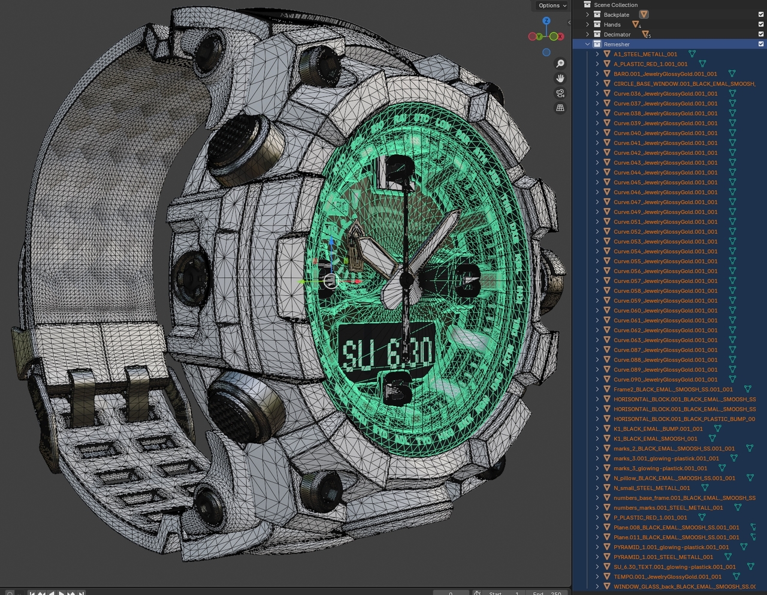The width and height of the screenshot is (767, 595).
Task: Click the timeline End frame field
Action: [x=548, y=593]
